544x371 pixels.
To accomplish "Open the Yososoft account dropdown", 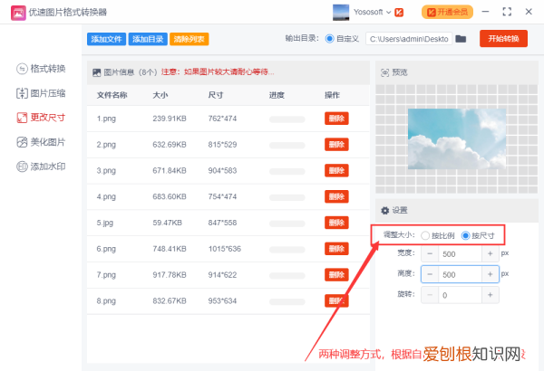I will pyautogui.click(x=373, y=12).
